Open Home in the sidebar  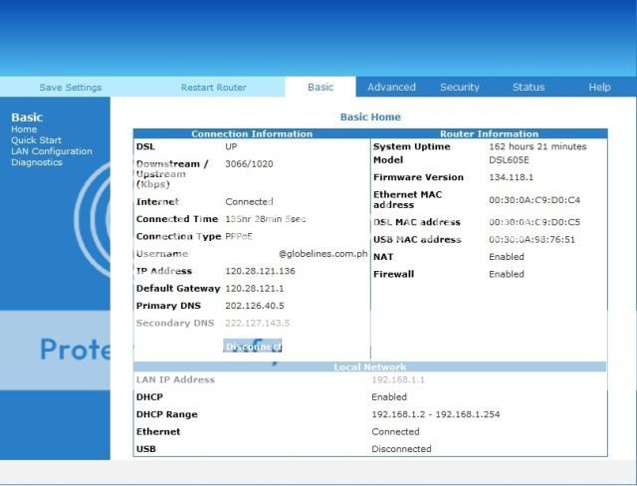(24, 129)
